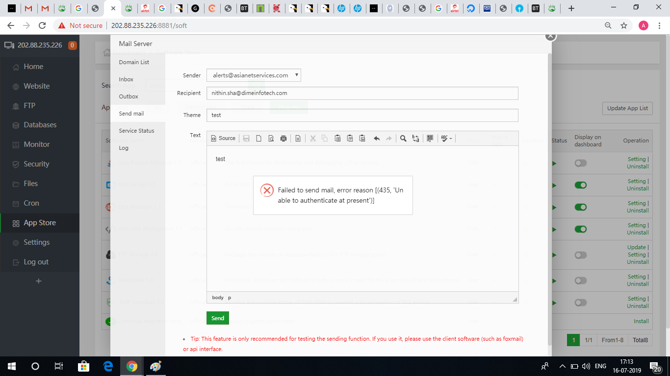Open the Service Status tab
Viewport: 670px width, 376px height.
click(136, 131)
